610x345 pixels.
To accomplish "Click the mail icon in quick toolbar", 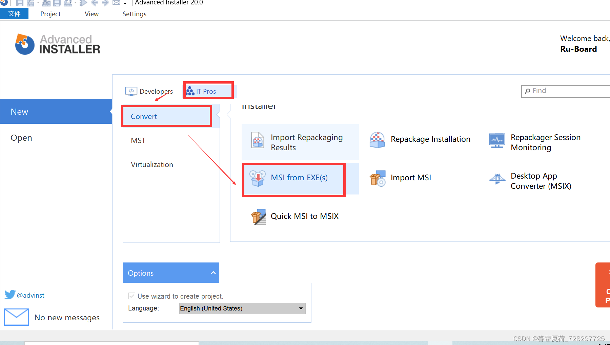I will point(116,3).
